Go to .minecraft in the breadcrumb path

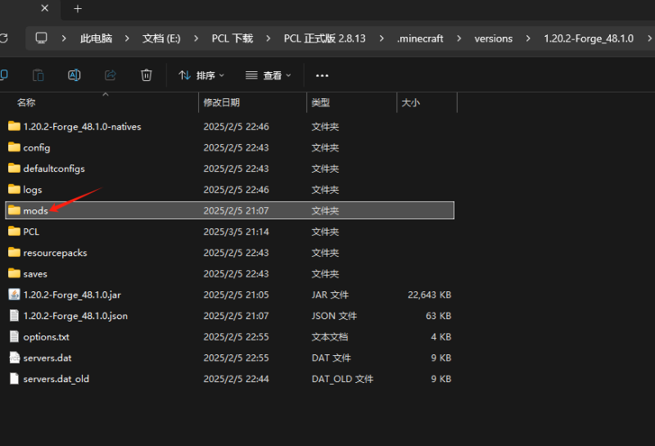[420, 38]
